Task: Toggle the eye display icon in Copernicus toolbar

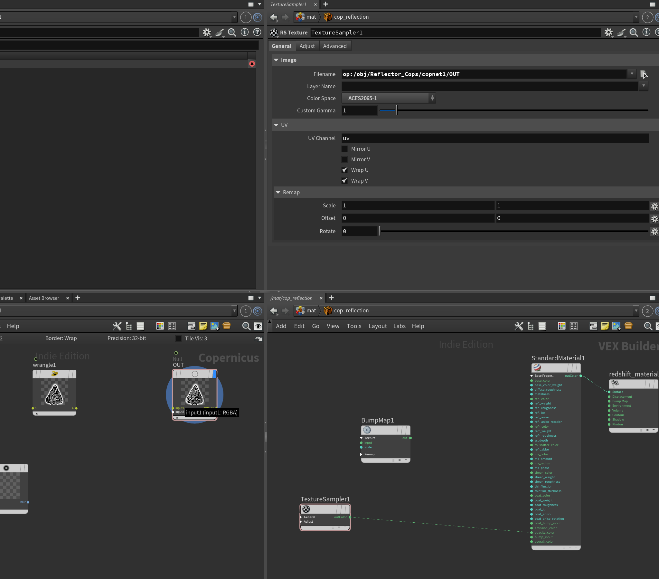Action: pos(258,326)
